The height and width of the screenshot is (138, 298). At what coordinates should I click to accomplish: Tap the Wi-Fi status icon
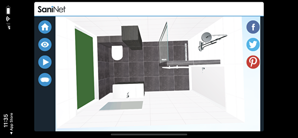[8, 19]
